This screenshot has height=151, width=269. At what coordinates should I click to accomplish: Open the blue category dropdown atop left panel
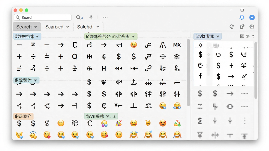[x=27, y=36]
